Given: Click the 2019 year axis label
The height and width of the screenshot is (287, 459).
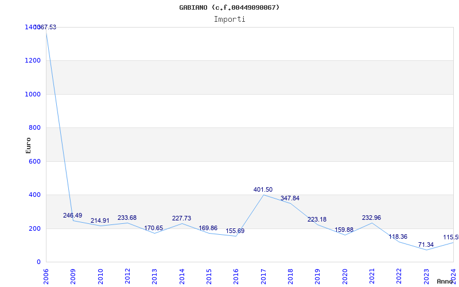Looking at the screenshot, I should (x=318, y=276).
